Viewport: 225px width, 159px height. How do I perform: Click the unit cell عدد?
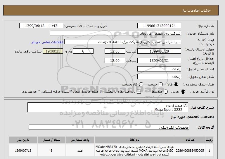(x=80, y=151)
